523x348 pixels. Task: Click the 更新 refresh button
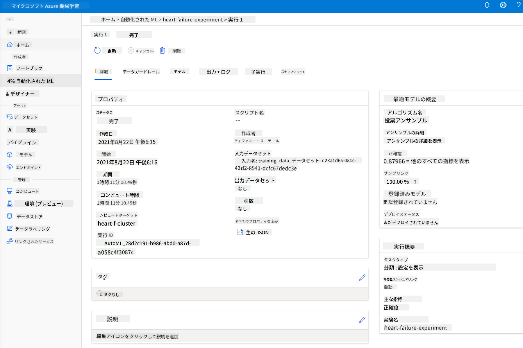tap(108, 50)
